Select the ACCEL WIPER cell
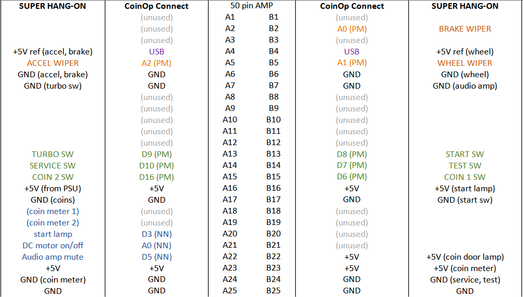Image resolution: width=523 pixels, height=297 pixels. [x=52, y=63]
